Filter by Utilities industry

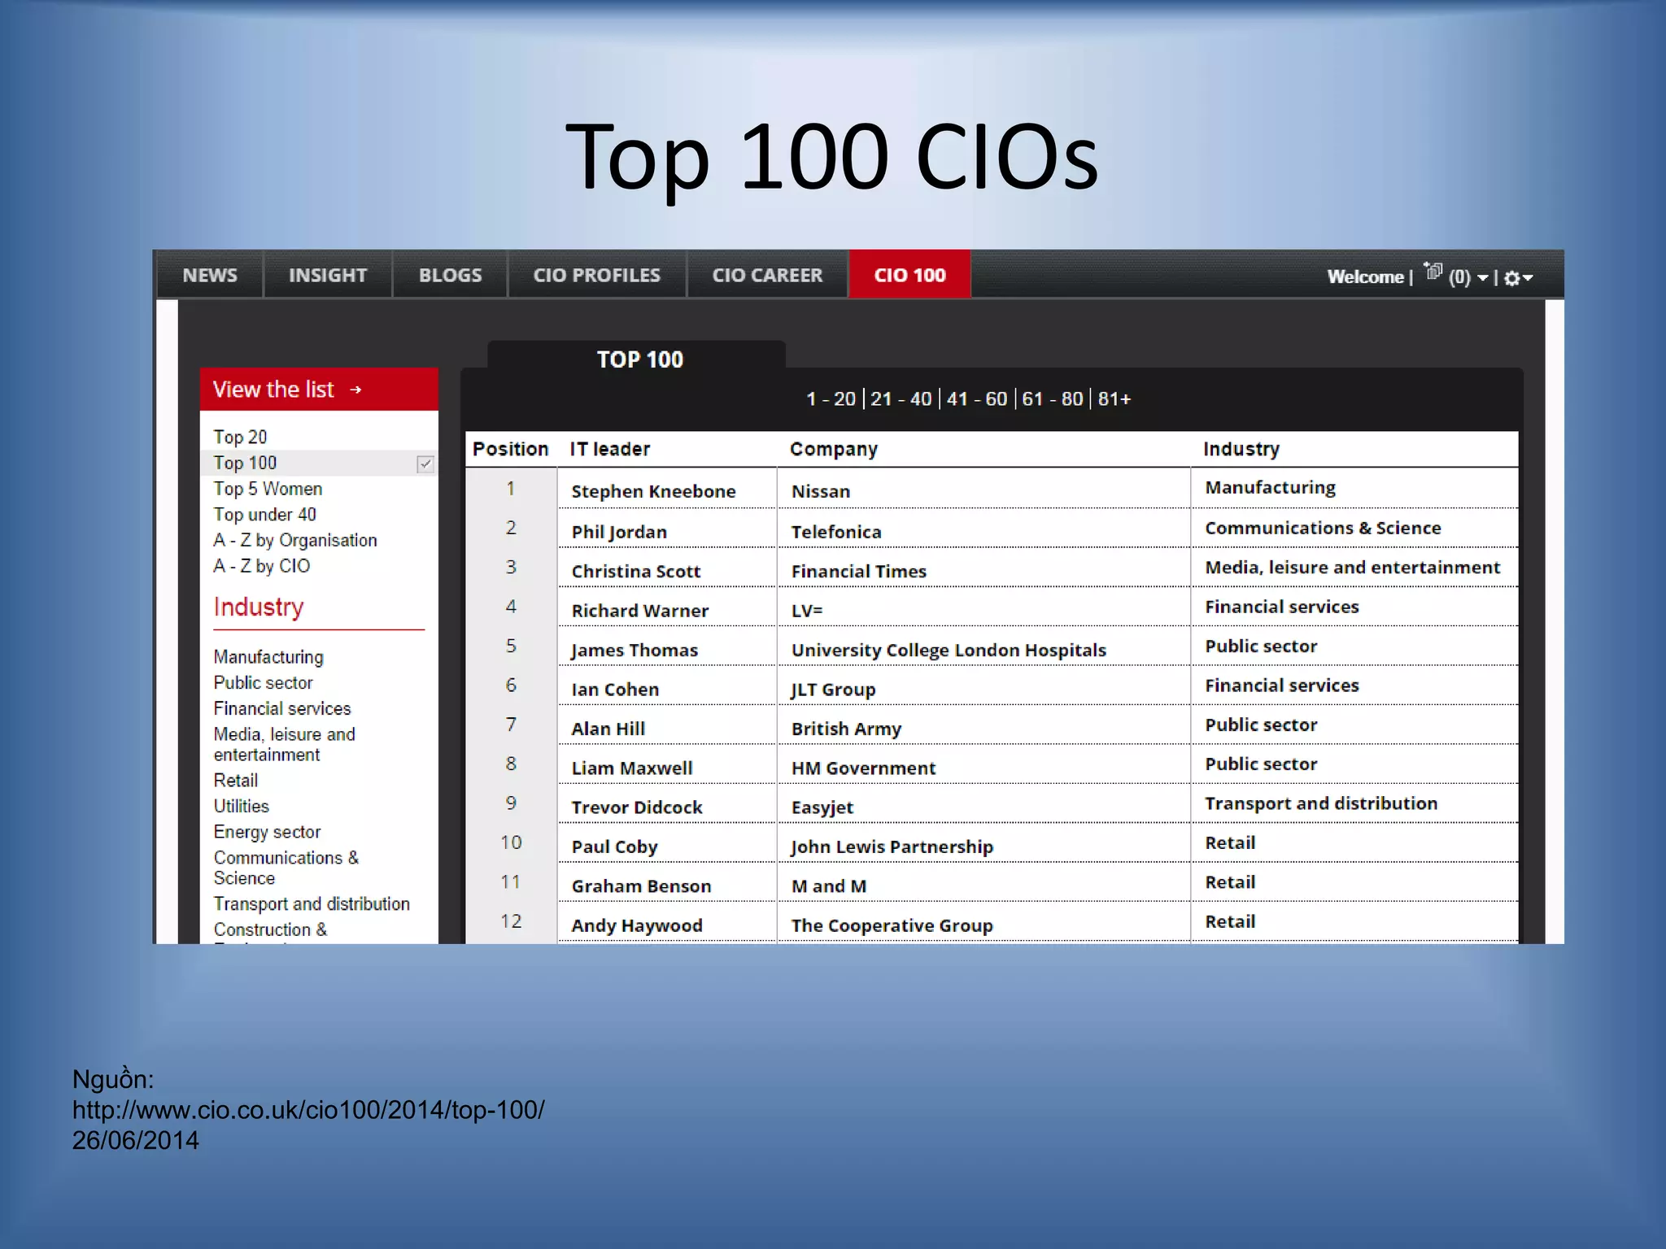pos(241,807)
